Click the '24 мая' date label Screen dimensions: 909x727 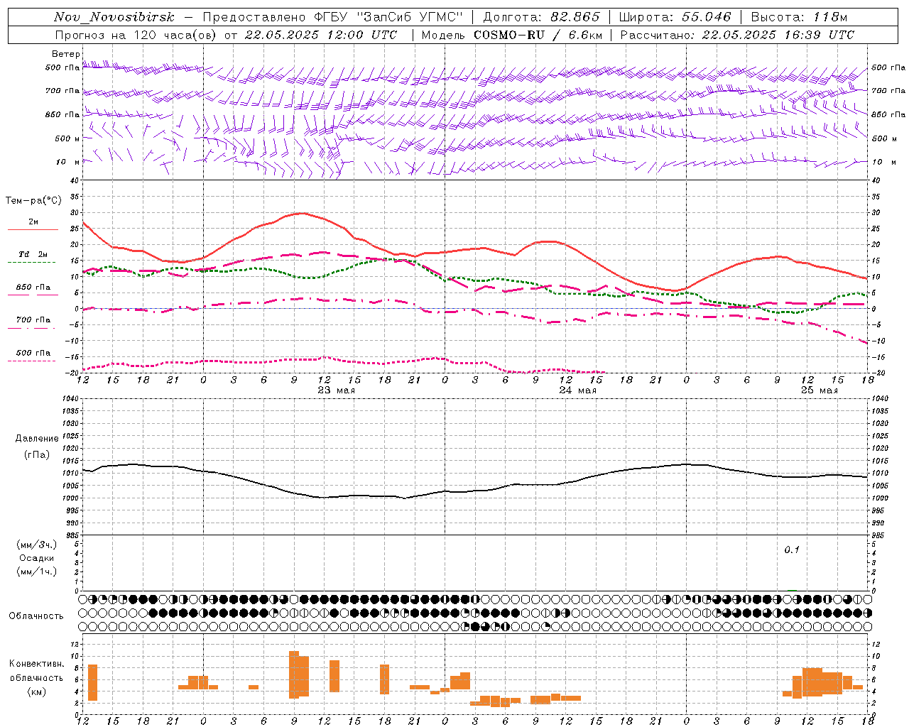577,390
